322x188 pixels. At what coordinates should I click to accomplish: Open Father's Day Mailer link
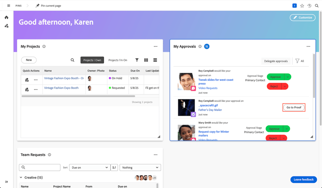pos(210,110)
